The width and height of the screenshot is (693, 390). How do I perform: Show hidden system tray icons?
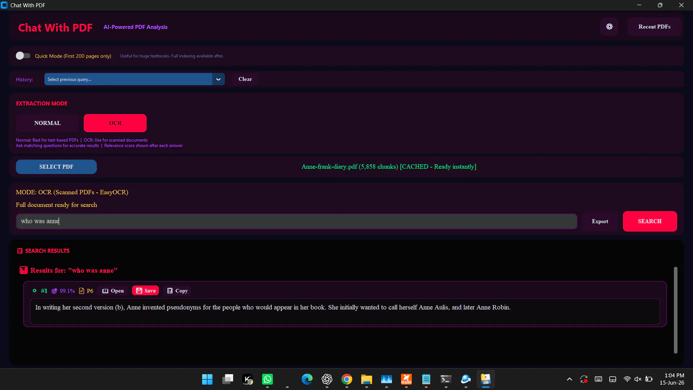click(x=570, y=379)
